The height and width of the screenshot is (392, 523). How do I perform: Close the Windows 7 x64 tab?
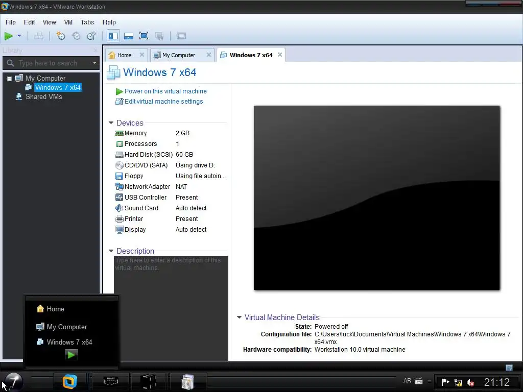(280, 55)
